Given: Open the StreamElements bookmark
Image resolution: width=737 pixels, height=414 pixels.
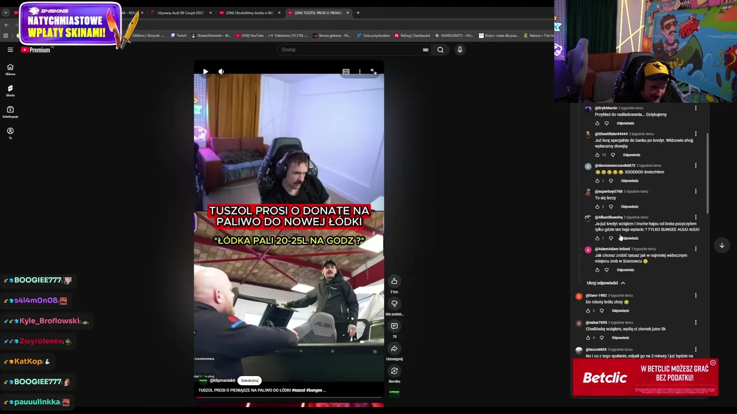Looking at the screenshot, I should 211,36.
